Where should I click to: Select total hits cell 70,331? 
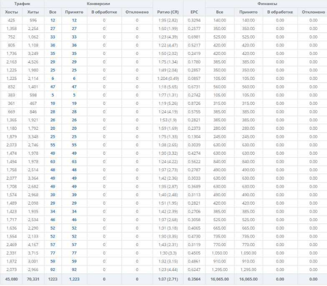coord(33,279)
